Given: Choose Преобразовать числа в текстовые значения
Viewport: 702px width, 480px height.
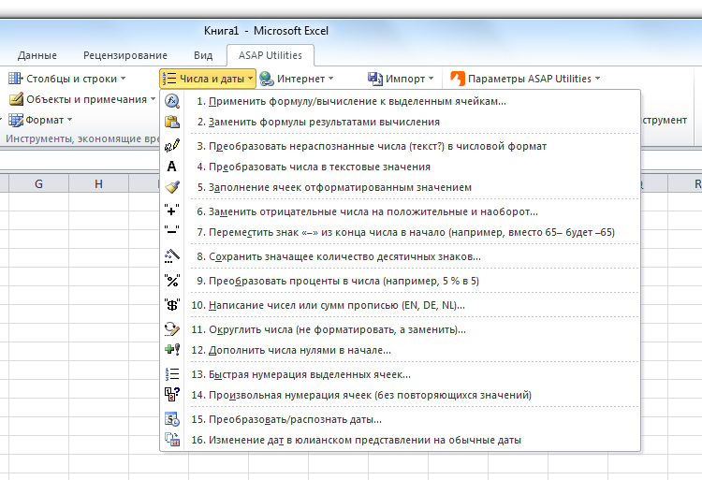Looking at the screenshot, I should [x=402, y=167].
